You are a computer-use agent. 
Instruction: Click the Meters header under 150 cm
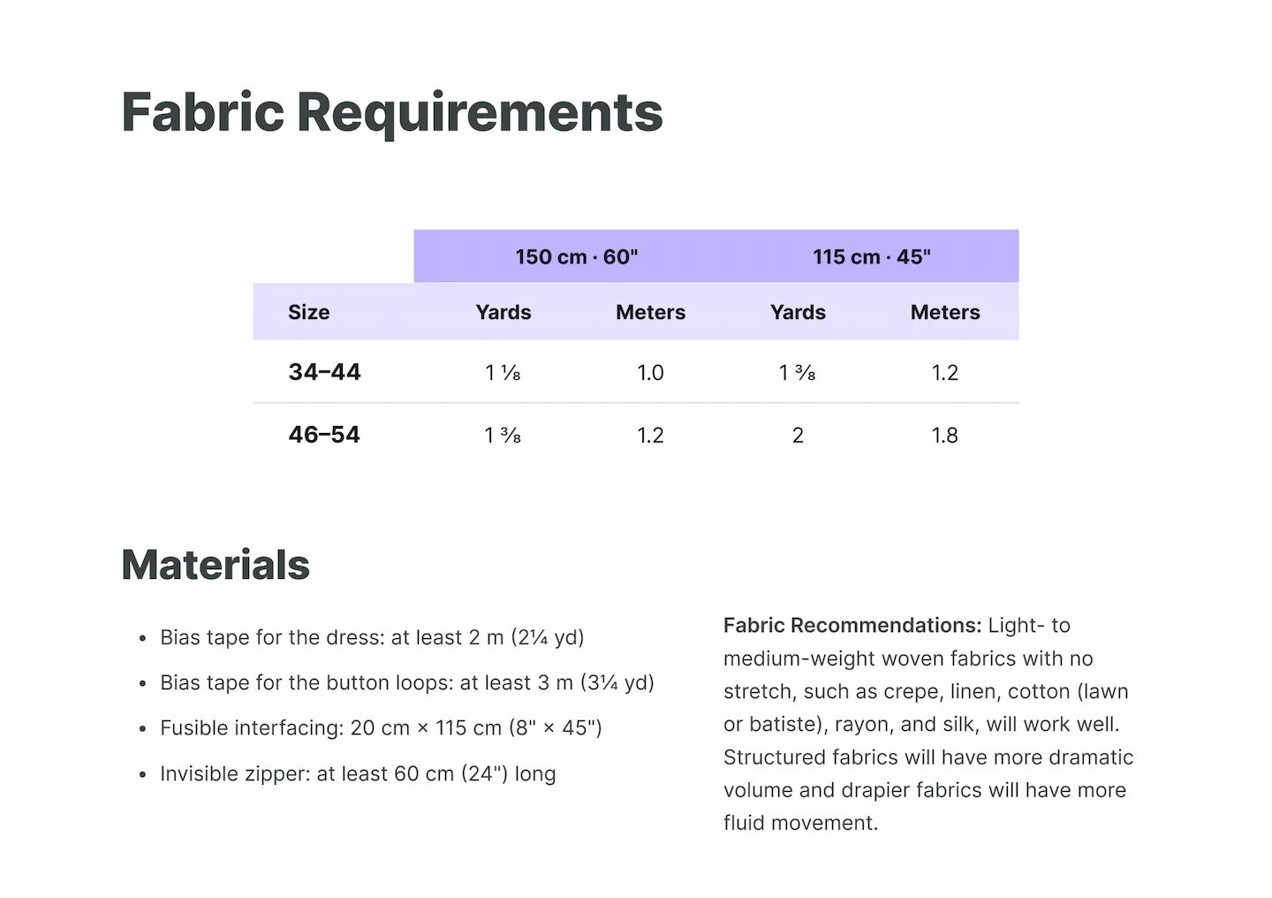coord(651,312)
